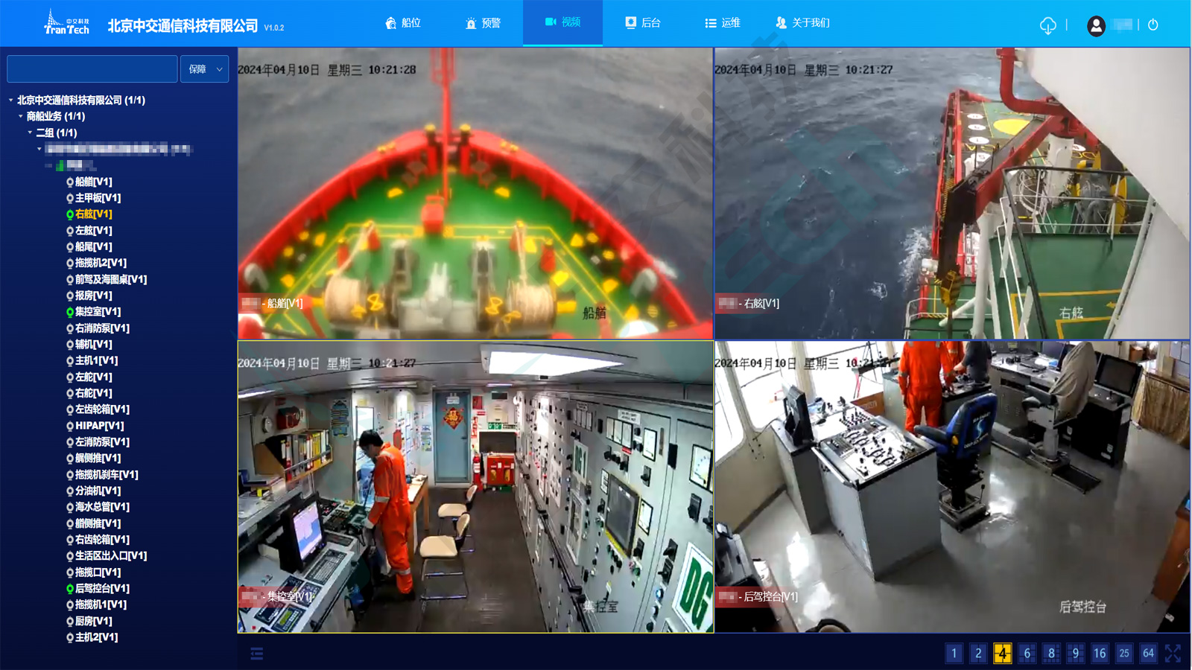Open the 保障 dropdown
The height and width of the screenshot is (670, 1192).
(x=205, y=69)
